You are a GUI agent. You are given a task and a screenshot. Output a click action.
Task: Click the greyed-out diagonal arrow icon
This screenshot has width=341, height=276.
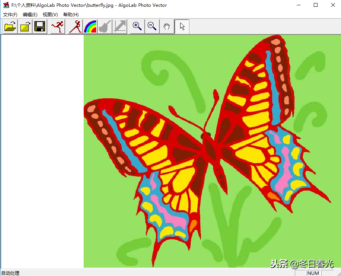click(x=120, y=26)
